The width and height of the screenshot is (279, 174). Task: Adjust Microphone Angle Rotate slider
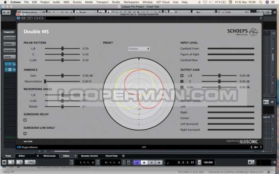(x=63, y=106)
